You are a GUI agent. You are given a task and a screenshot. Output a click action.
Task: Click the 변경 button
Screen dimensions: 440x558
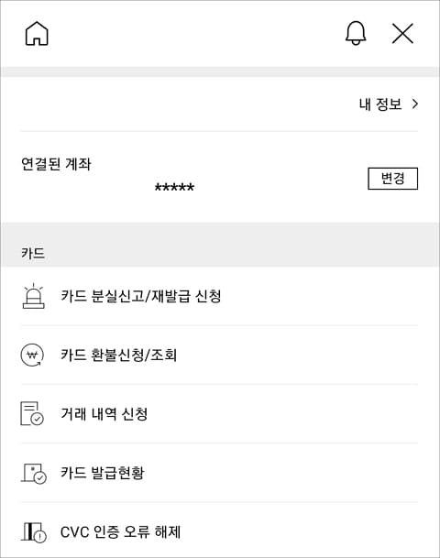(392, 179)
